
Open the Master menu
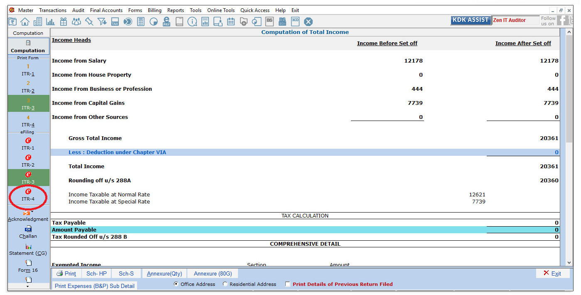coord(26,10)
